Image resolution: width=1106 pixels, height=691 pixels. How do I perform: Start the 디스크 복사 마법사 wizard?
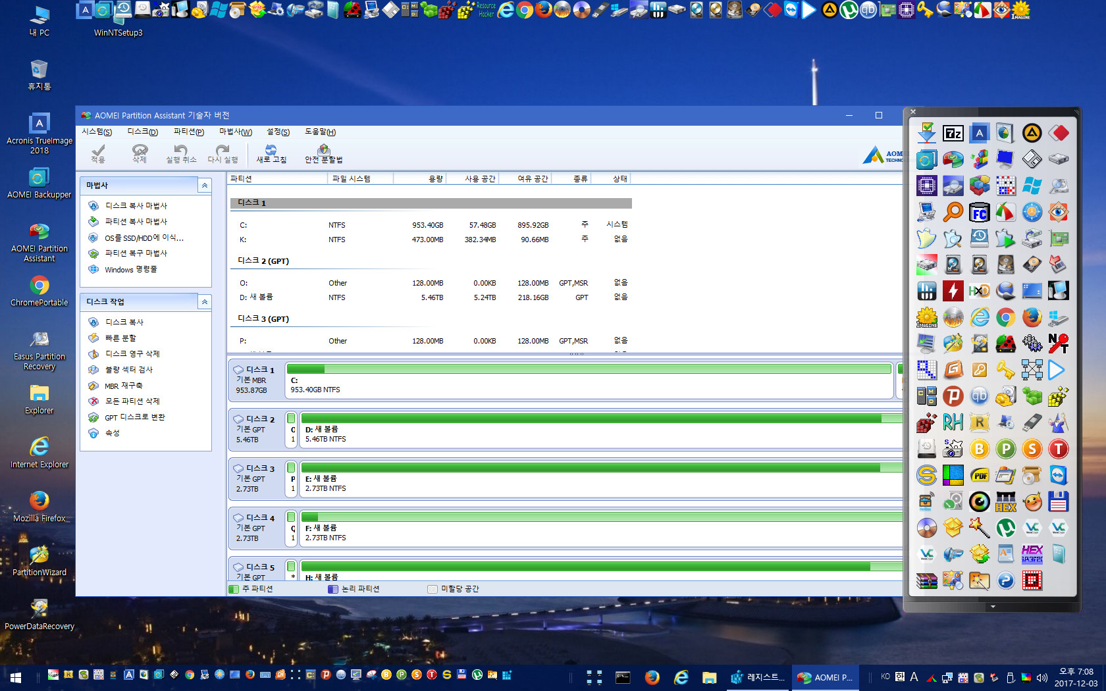136,206
